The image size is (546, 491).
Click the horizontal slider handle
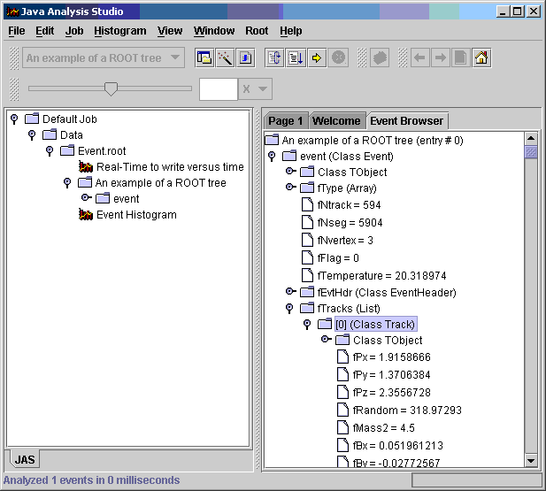pos(111,88)
